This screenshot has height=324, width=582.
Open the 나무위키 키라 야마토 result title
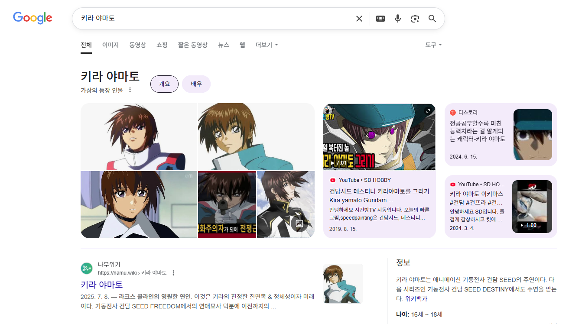[x=102, y=285]
